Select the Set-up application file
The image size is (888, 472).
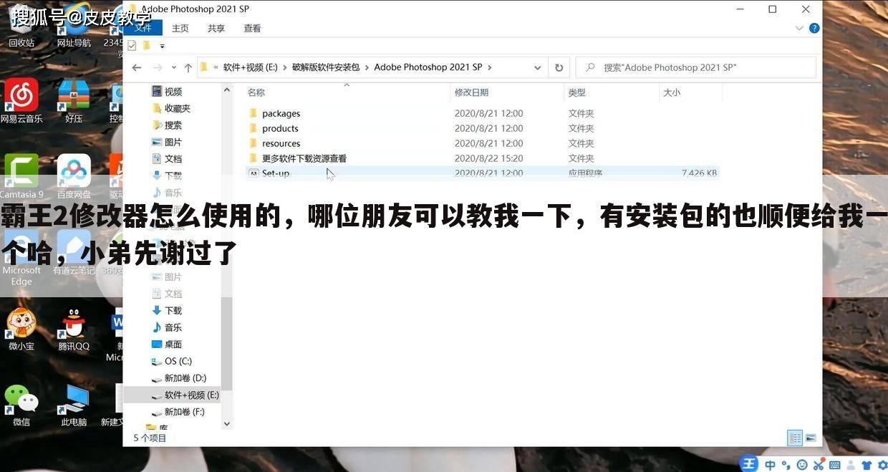[x=276, y=173]
